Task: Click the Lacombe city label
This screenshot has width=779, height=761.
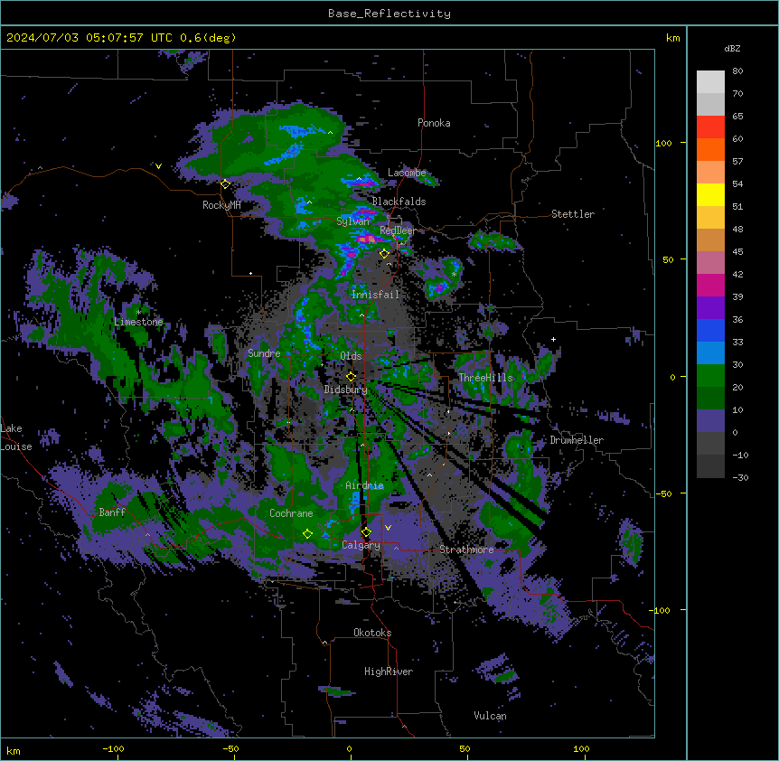Action: 407,173
